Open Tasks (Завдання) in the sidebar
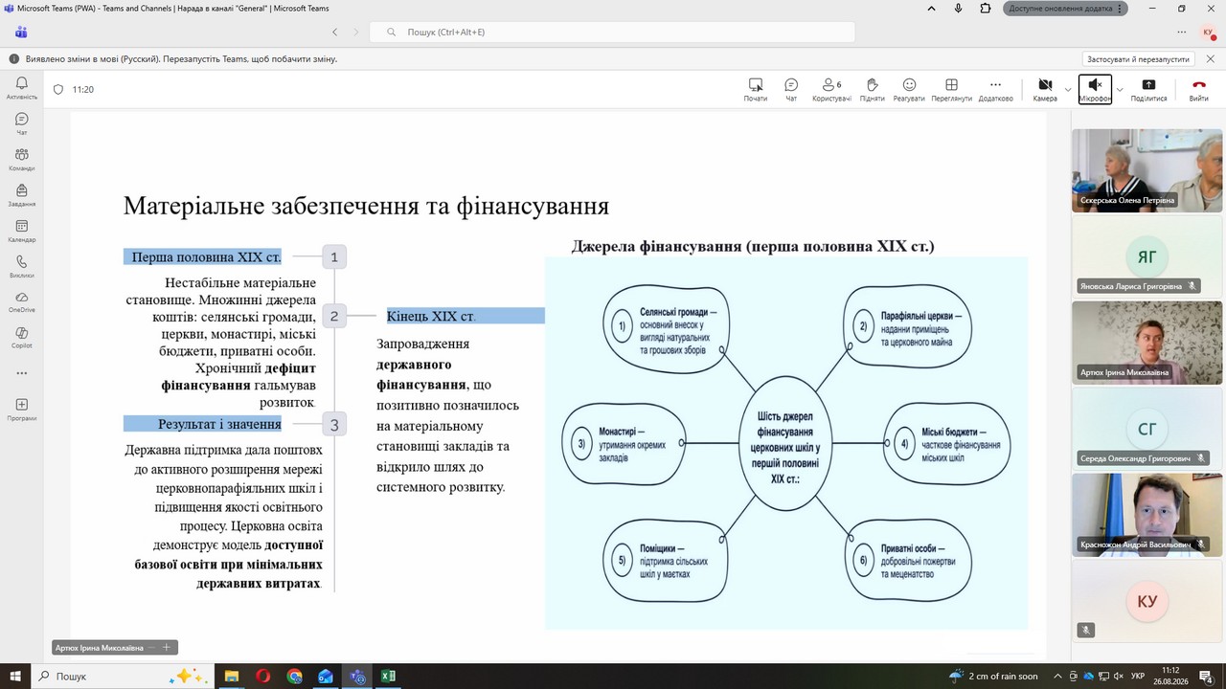1226x689 pixels. [x=21, y=194]
